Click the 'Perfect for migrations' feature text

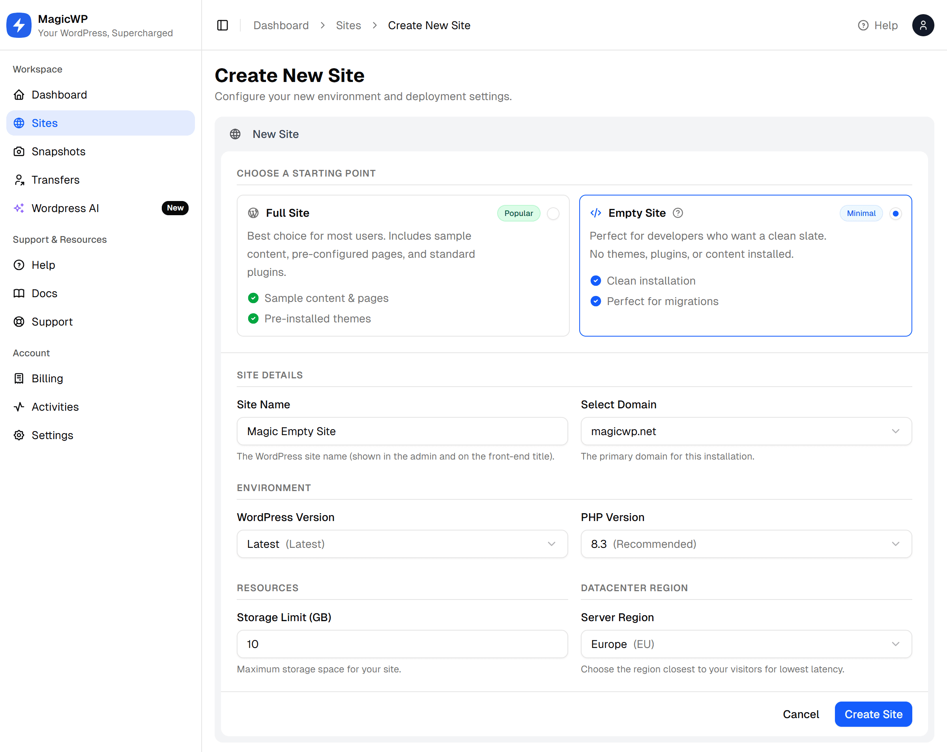[663, 302]
